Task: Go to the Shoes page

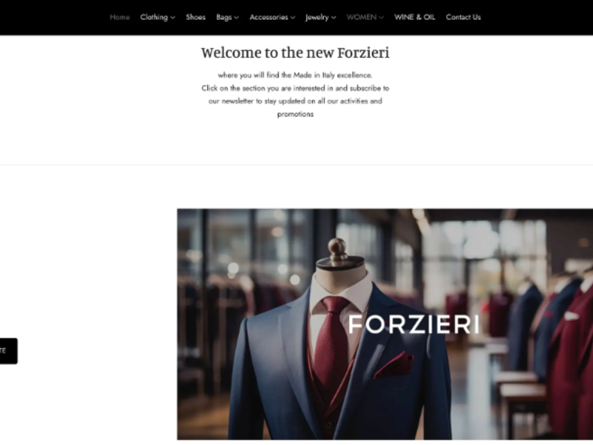Action: tap(196, 17)
